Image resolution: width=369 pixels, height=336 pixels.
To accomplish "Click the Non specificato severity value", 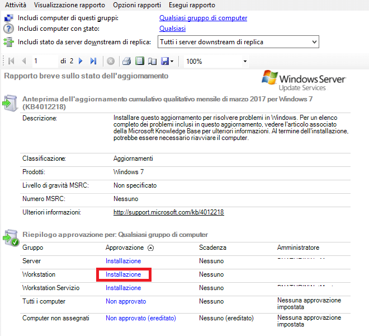I will [x=135, y=185].
